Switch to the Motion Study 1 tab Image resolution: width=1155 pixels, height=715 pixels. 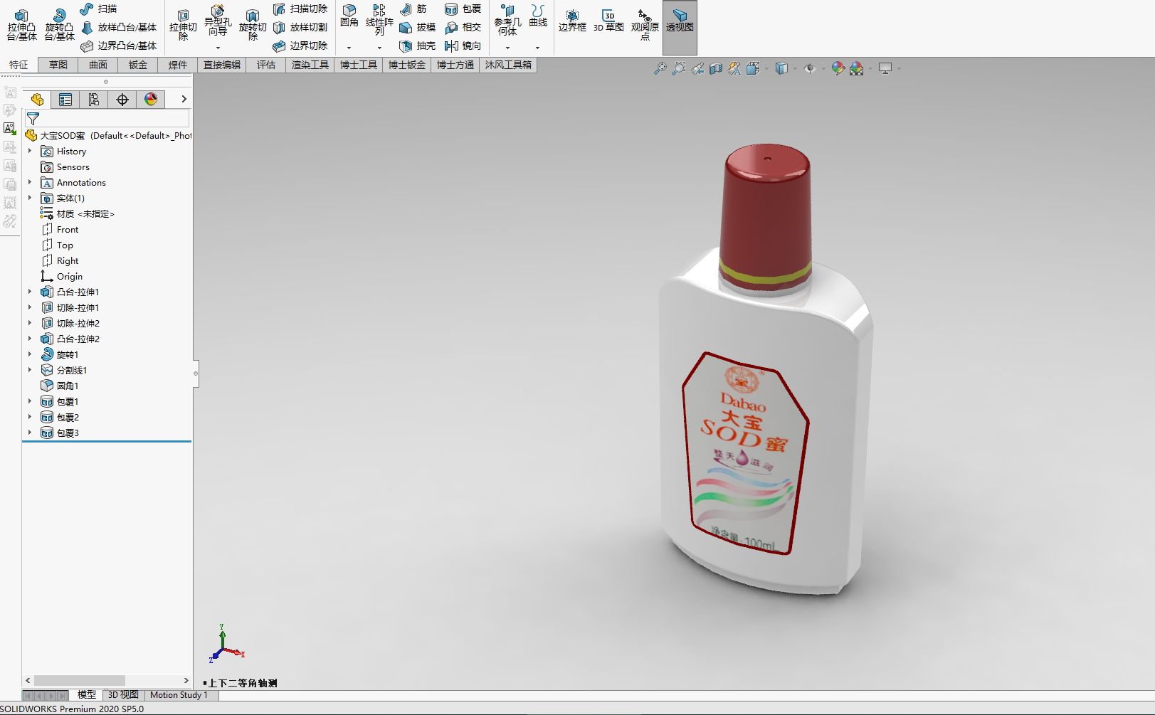(x=179, y=695)
